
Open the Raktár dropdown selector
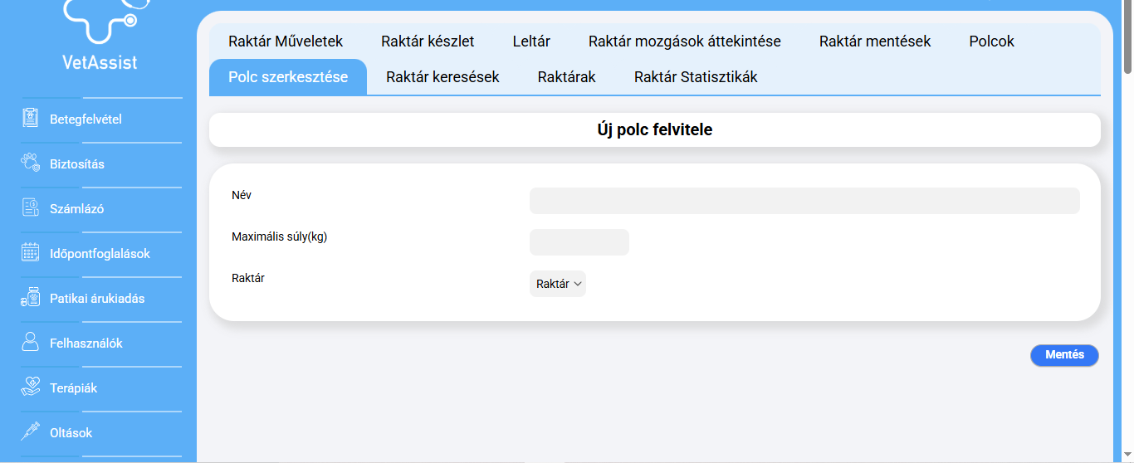pos(558,284)
